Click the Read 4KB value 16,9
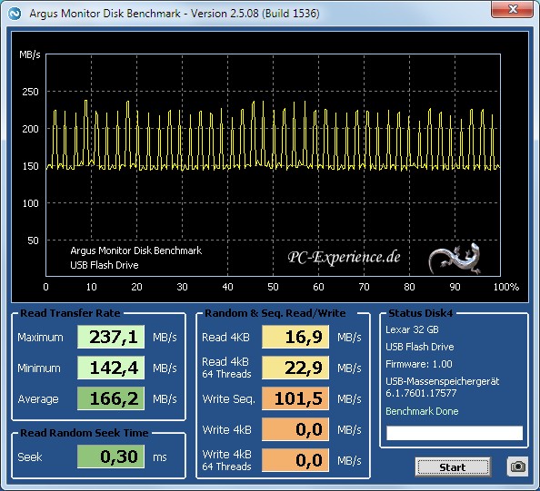 295,337
